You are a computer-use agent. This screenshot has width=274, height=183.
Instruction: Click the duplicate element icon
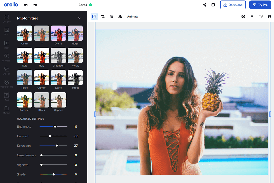tap(261, 17)
